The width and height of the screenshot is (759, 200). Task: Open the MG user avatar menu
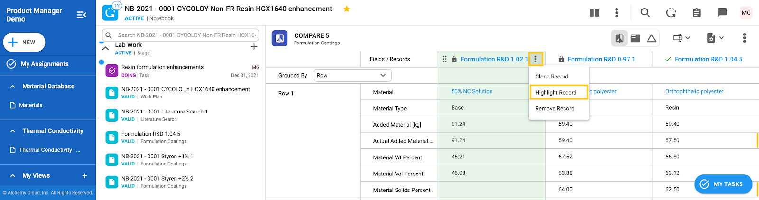[x=746, y=13]
